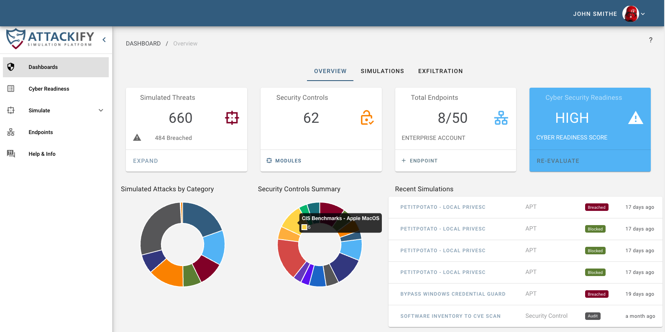This screenshot has height=332, width=665.
Task: Click the Cyber Security Readiness warning triangle
Action: (x=635, y=118)
